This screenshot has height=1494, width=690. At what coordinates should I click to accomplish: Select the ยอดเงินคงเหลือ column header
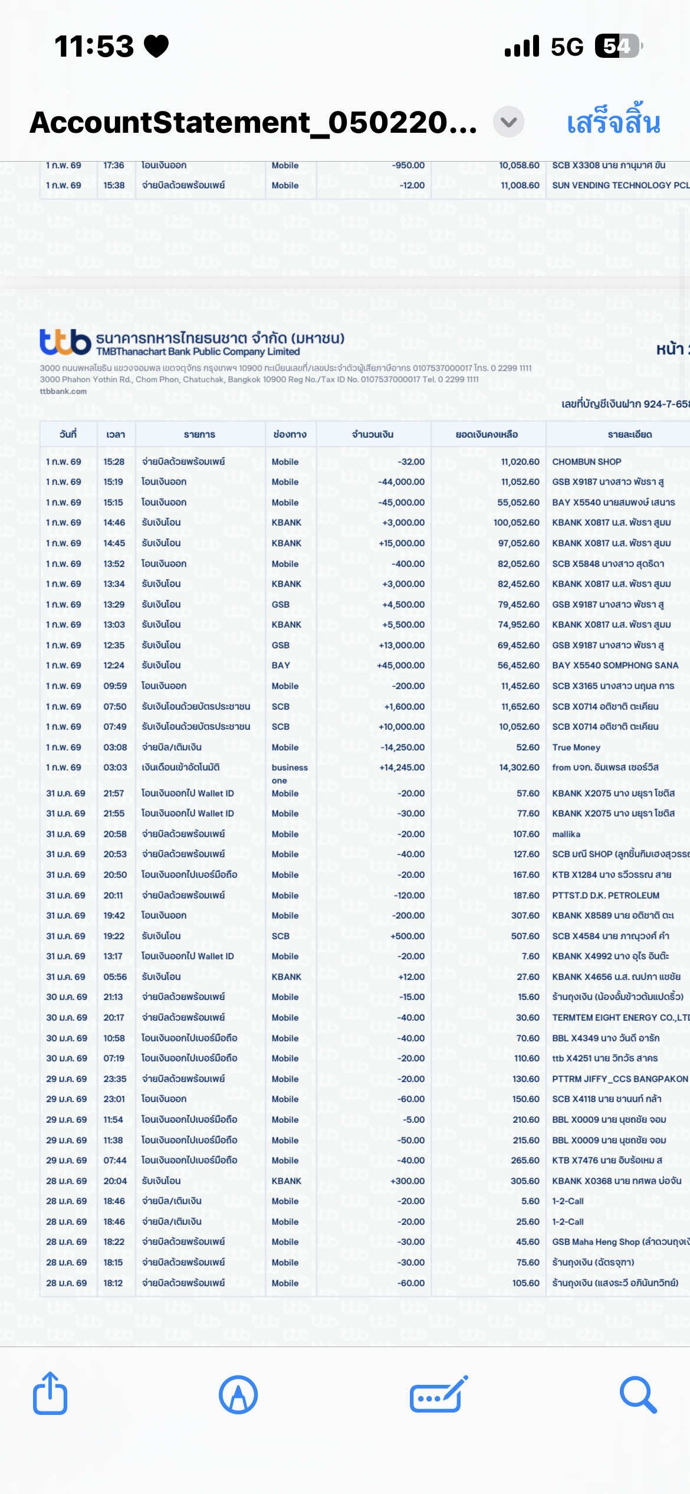pyautogui.click(x=487, y=434)
